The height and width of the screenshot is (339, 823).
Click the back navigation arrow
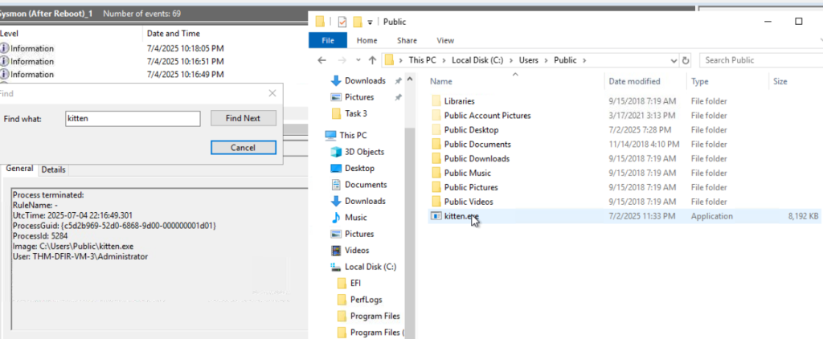tap(321, 60)
